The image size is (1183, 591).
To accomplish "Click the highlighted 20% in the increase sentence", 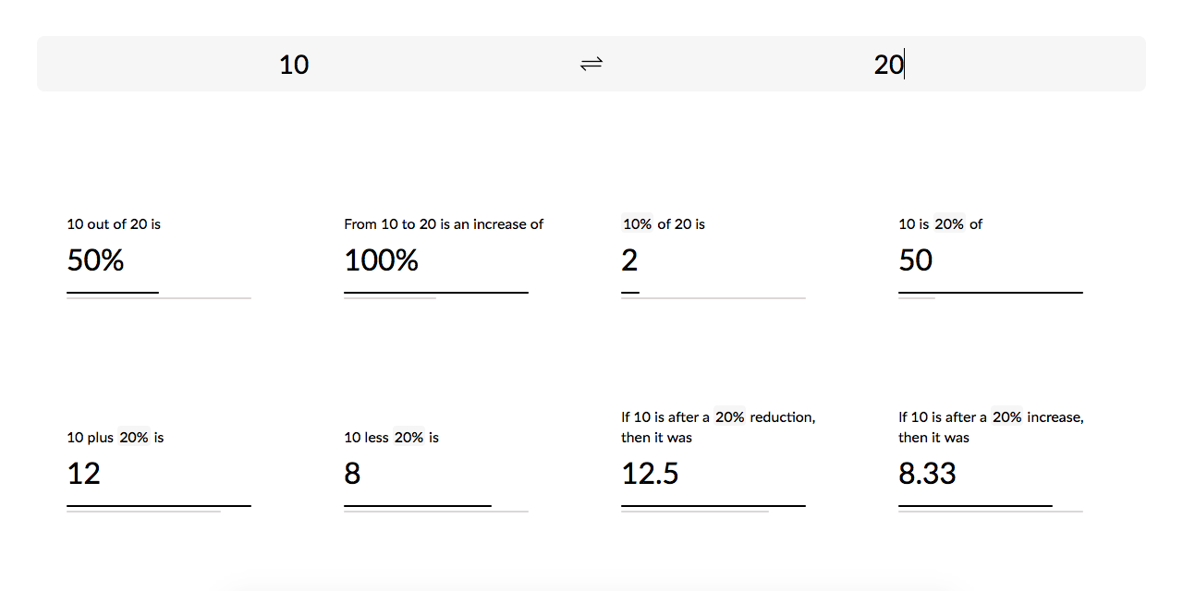I will click(x=1006, y=417).
